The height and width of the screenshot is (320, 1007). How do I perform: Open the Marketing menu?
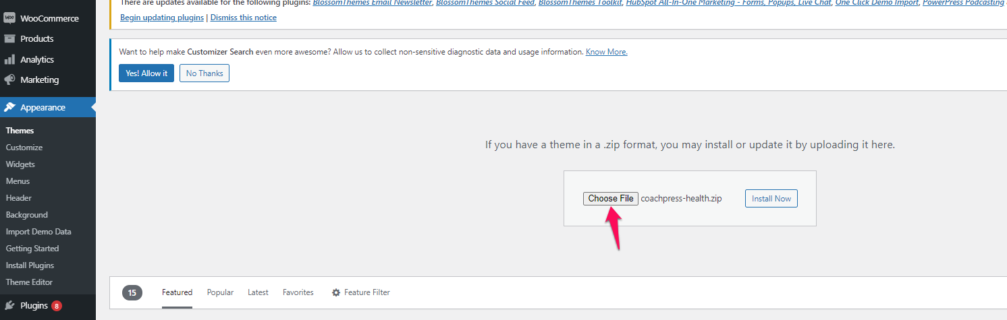click(x=48, y=79)
